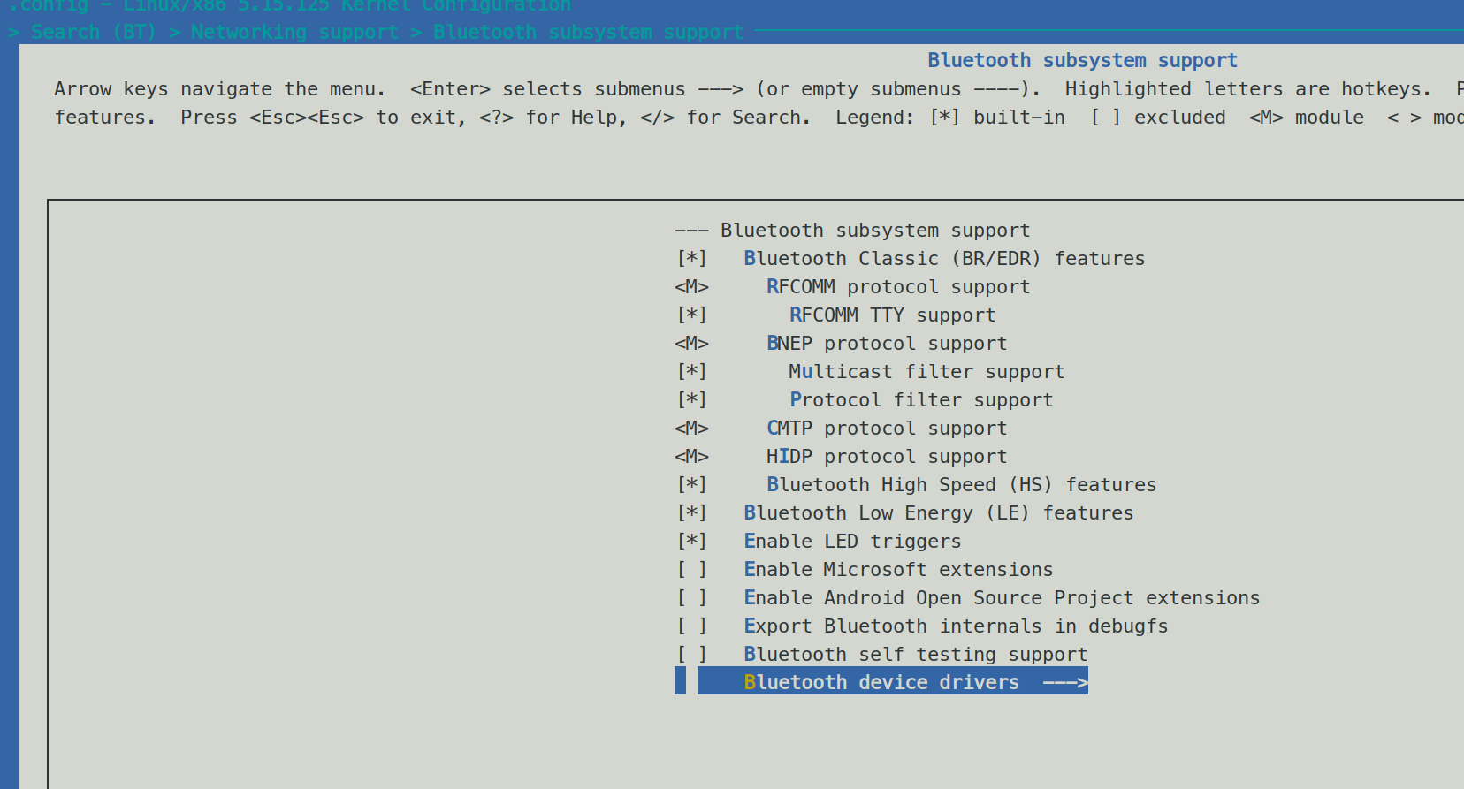Open Bluetooth device drivers submenu

[881, 683]
